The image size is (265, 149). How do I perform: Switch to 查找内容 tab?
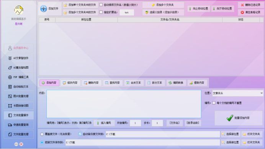113,83
